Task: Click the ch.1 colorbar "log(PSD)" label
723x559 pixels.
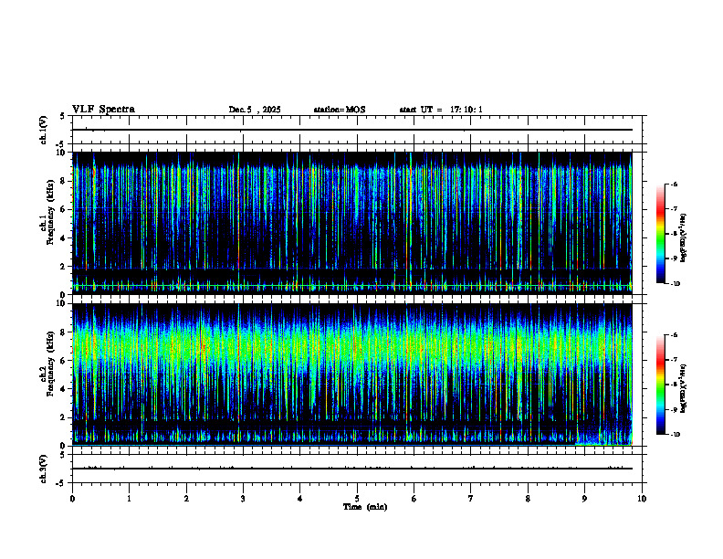Action: coord(684,237)
